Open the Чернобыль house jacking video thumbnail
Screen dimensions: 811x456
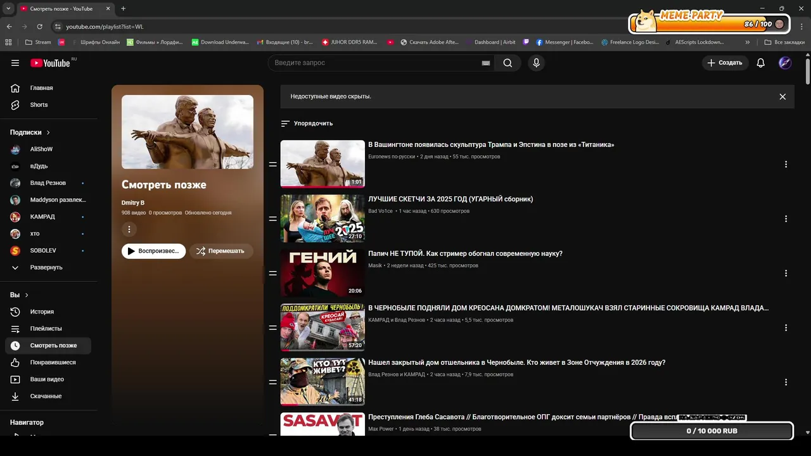click(322, 327)
